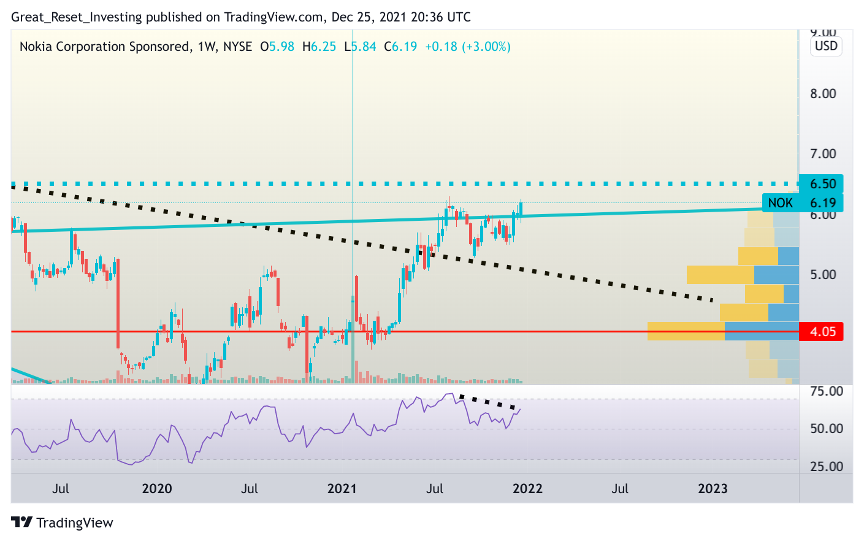Viewport: 864px width, 541px height.
Task: Click the close value C6.19
Action: (400, 47)
